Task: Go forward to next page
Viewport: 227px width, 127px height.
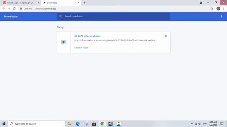Action: (9, 8)
